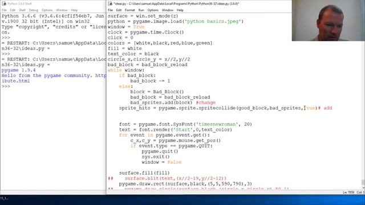Open Run menu in ideas.py editor

click(141, 10)
